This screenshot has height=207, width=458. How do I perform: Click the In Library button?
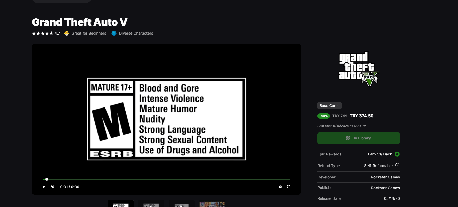point(359,138)
